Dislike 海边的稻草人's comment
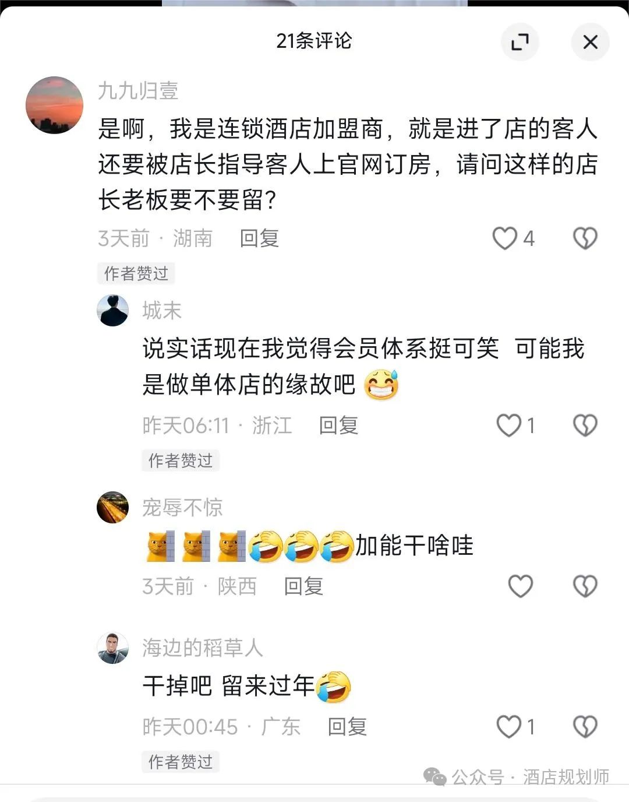629x802 pixels. (x=585, y=727)
